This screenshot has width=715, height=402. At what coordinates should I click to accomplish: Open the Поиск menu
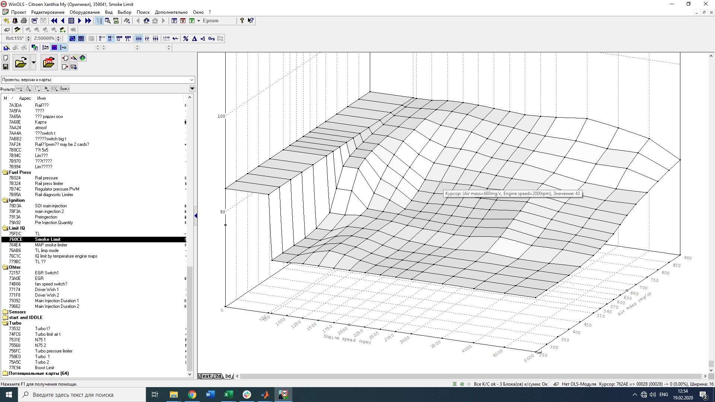tap(143, 12)
